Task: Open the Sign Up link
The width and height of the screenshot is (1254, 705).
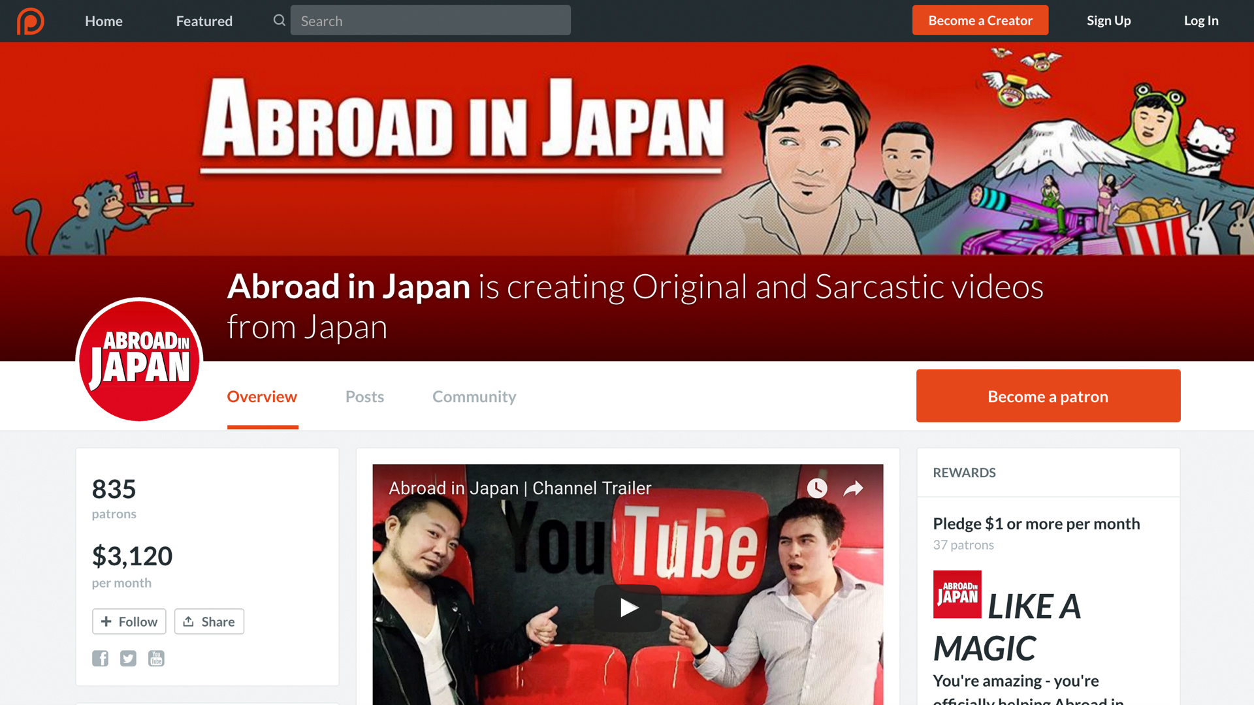Action: pos(1108,20)
